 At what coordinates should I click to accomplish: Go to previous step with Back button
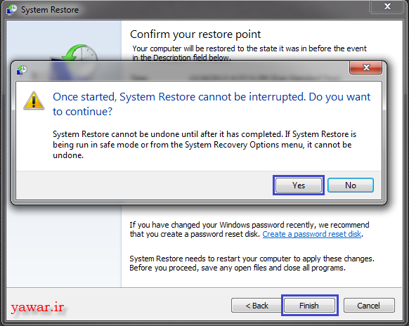(257, 306)
